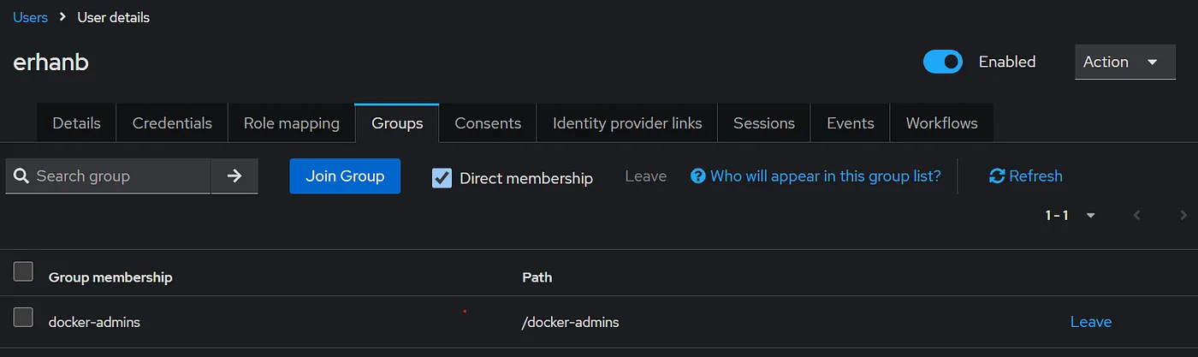1198x357 pixels.
Task: Click the question mark help icon
Action: point(697,176)
